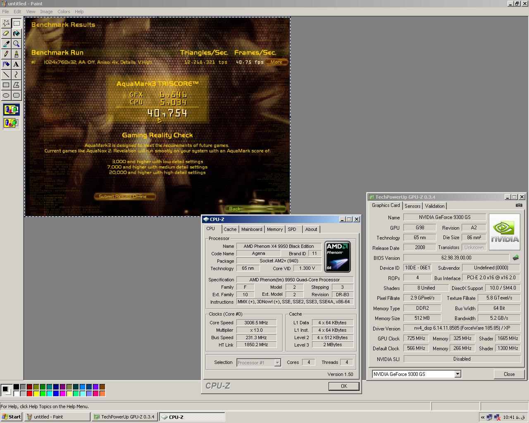The width and height of the screenshot is (529, 423).
Task: Pick the Text tool (letter A)
Action: pos(17,64)
